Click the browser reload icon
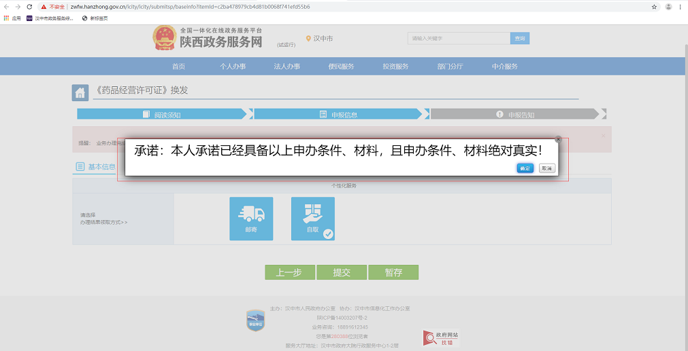688x351 pixels. click(x=29, y=6)
